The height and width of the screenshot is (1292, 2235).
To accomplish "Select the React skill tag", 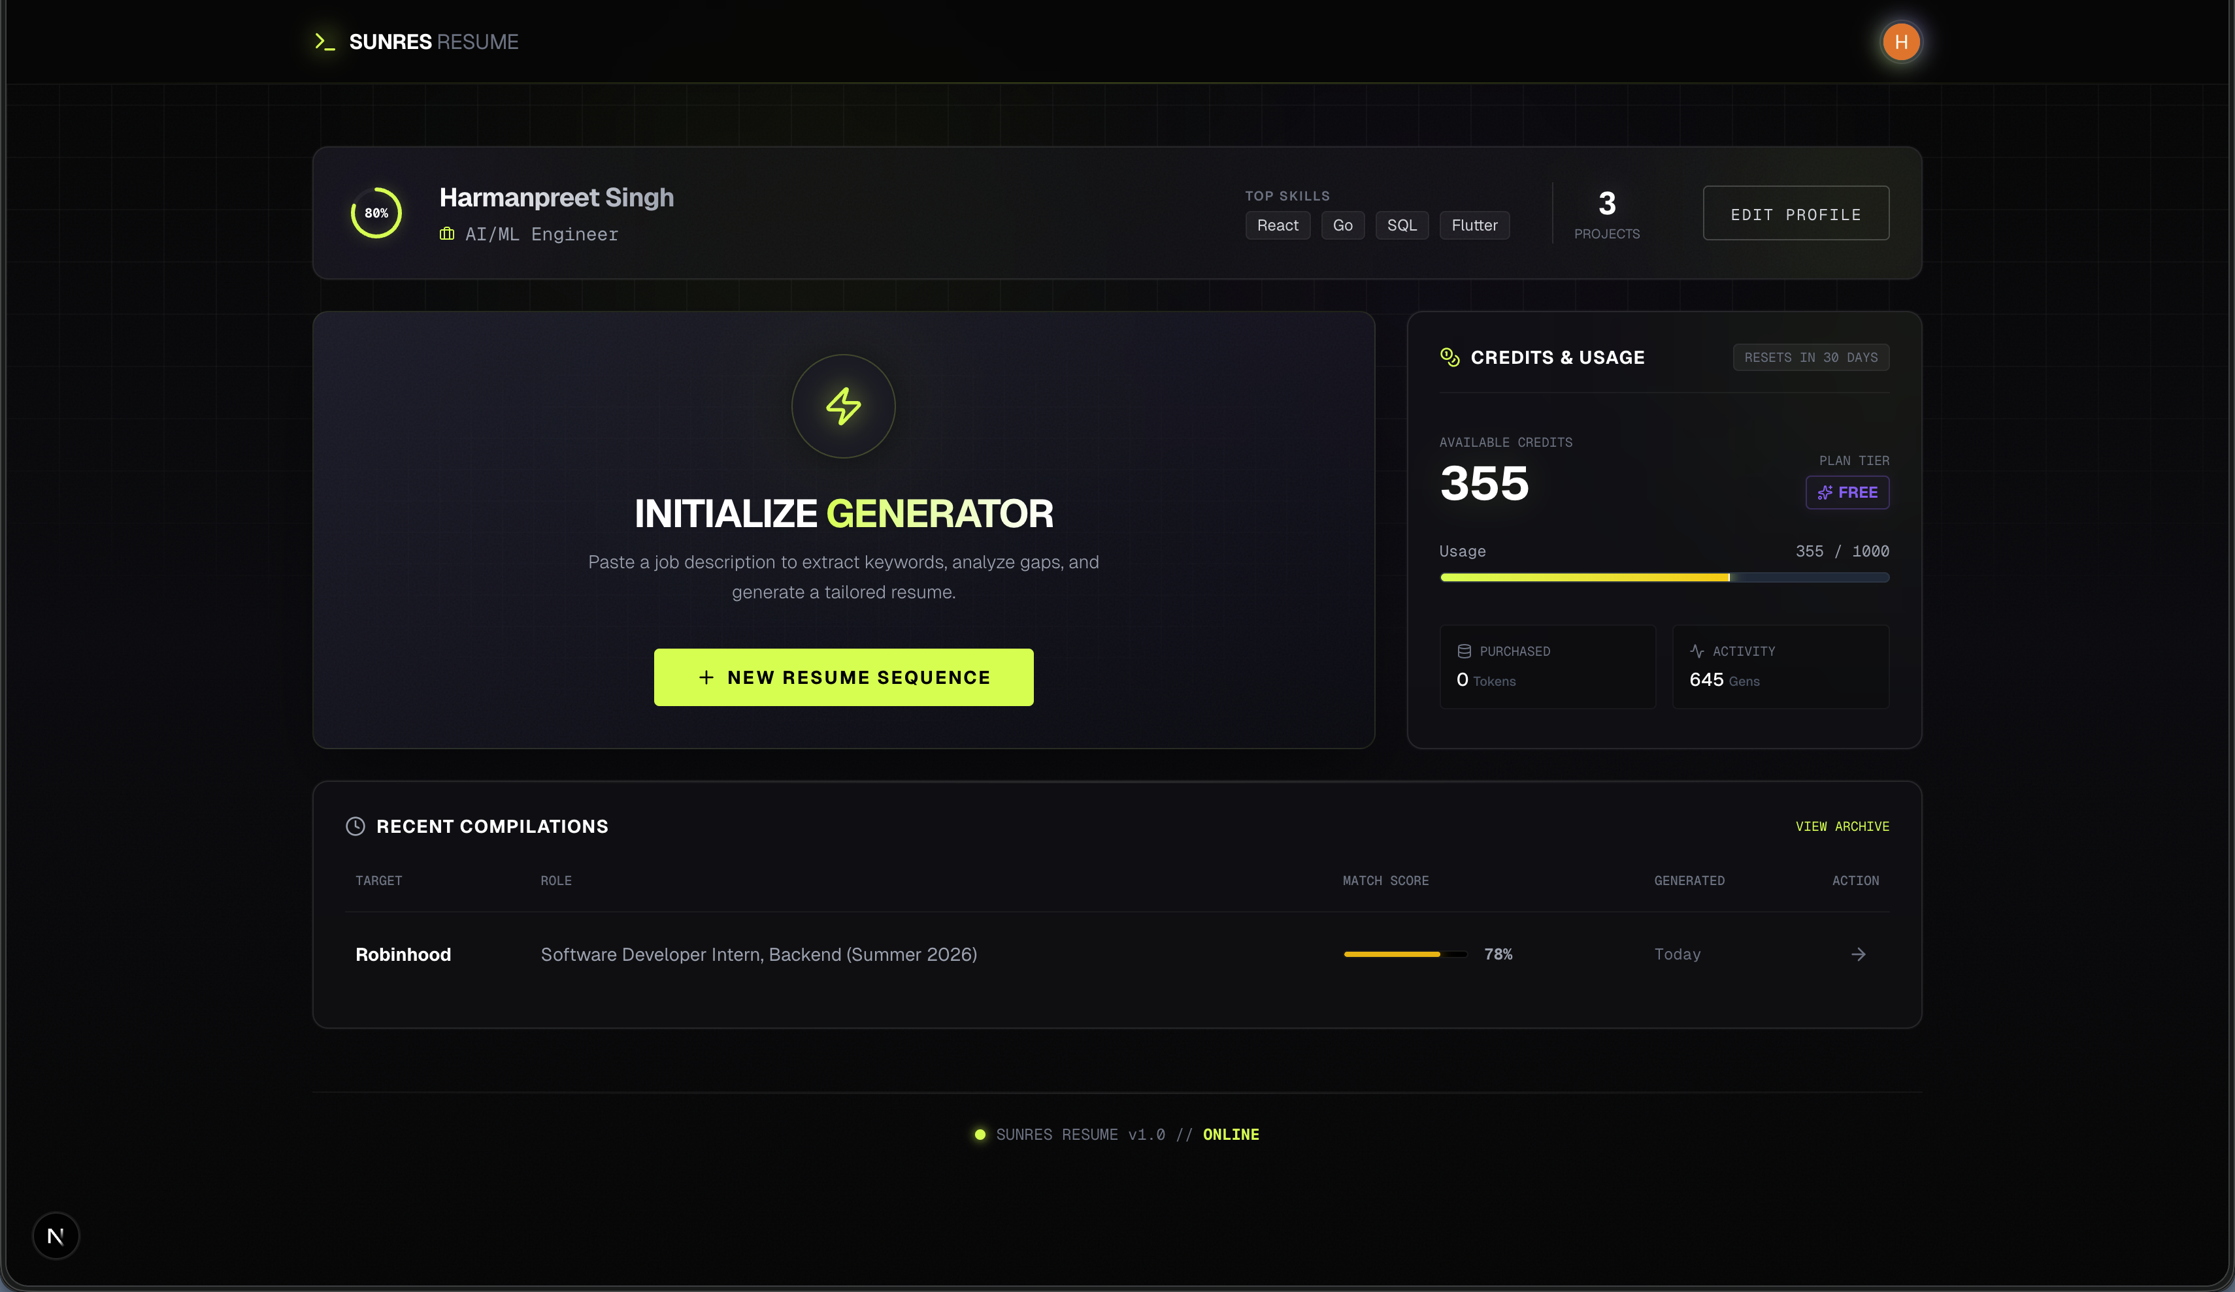I will pos(1277,225).
